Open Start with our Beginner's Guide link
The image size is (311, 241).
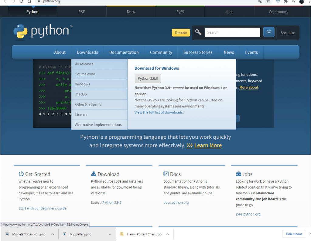[x=43, y=208]
